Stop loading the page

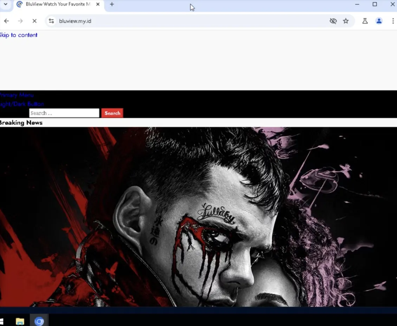pyautogui.click(x=34, y=21)
